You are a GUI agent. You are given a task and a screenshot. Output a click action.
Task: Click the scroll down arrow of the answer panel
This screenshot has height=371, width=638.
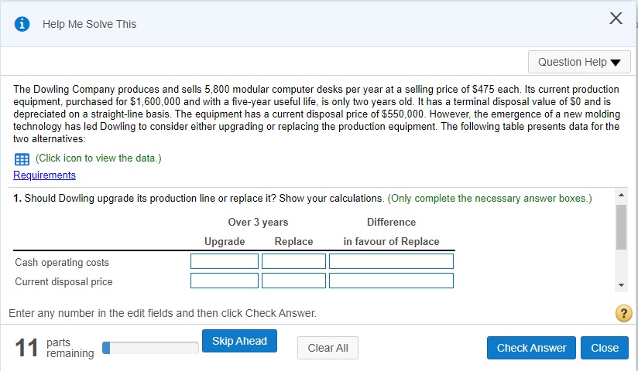tap(621, 285)
